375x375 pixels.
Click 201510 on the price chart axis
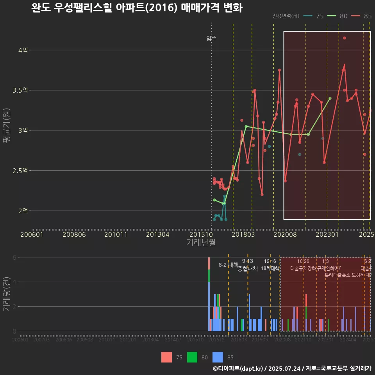tap(201, 234)
